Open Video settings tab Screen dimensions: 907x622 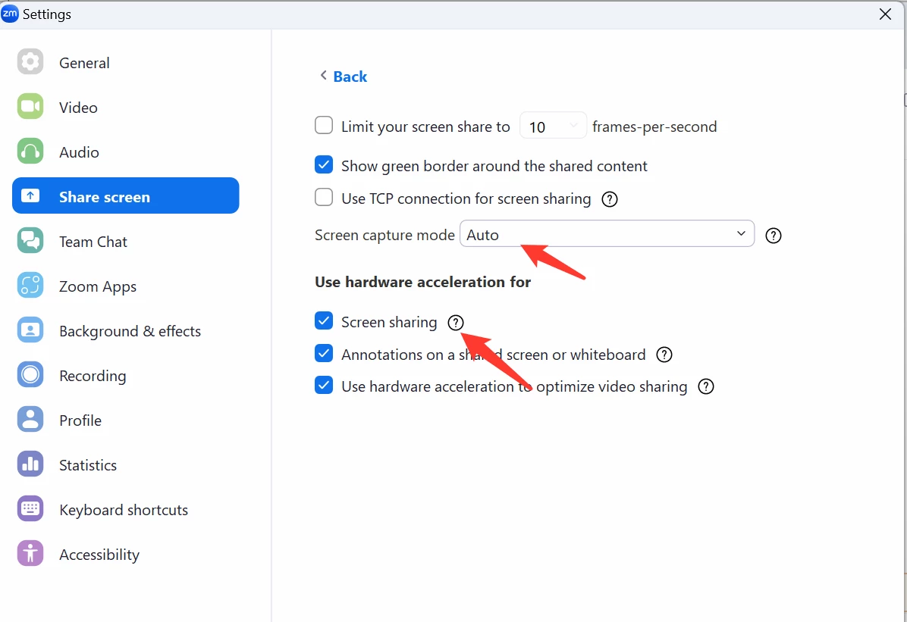click(126, 107)
